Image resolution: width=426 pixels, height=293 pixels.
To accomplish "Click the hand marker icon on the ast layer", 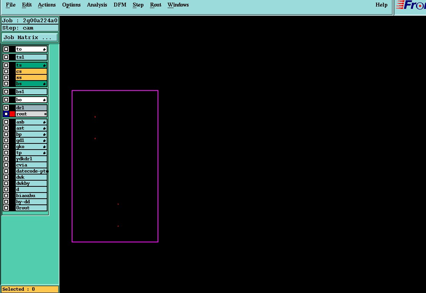I will tap(44, 128).
